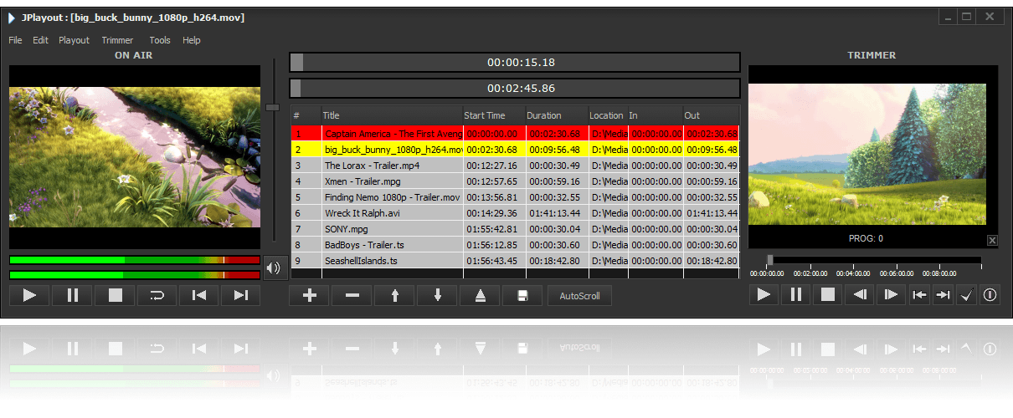Apply trim with the checkmark button

click(966, 294)
